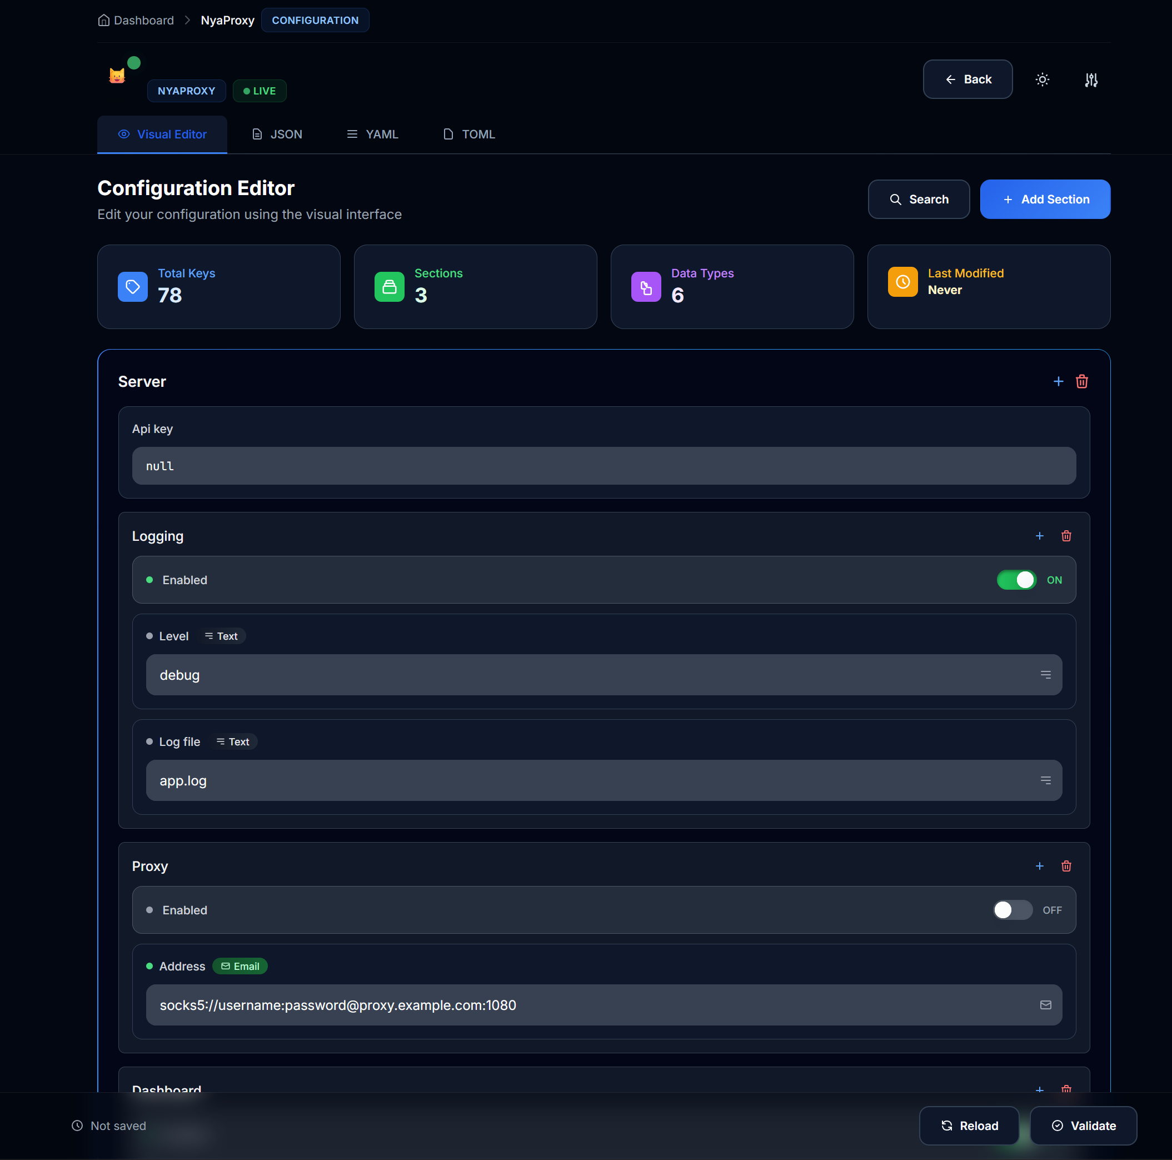Viewport: 1172px width, 1160px height.
Task: Turn on the Proxy Enabled toggle
Action: (x=1012, y=910)
